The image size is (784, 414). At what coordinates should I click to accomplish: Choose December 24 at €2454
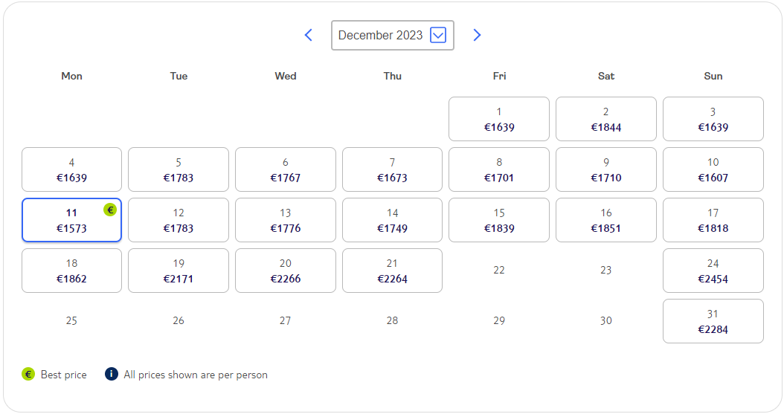tap(713, 271)
